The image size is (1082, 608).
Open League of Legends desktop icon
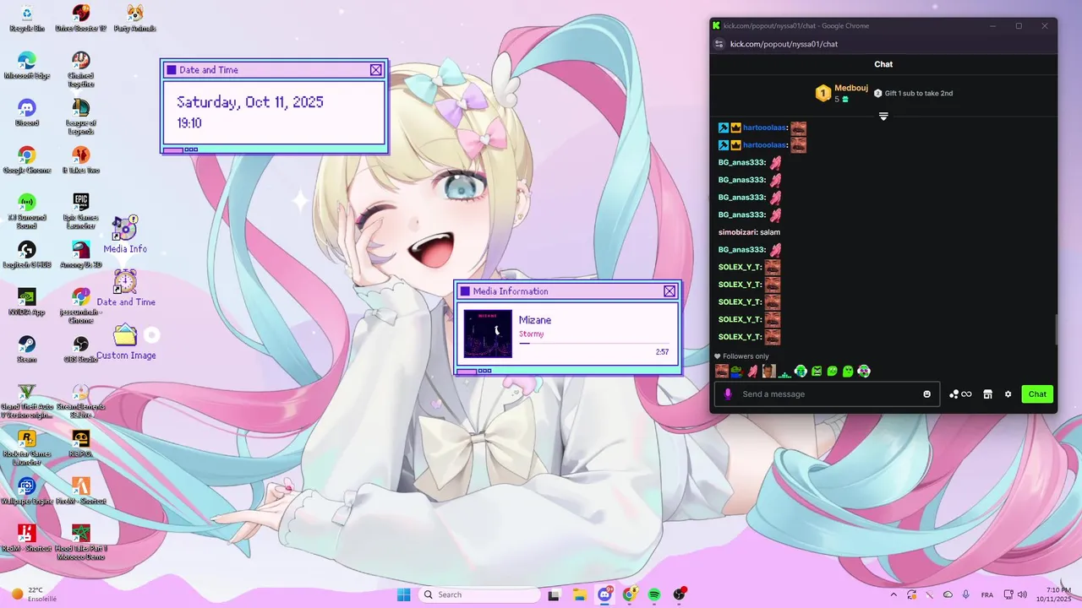click(81, 116)
